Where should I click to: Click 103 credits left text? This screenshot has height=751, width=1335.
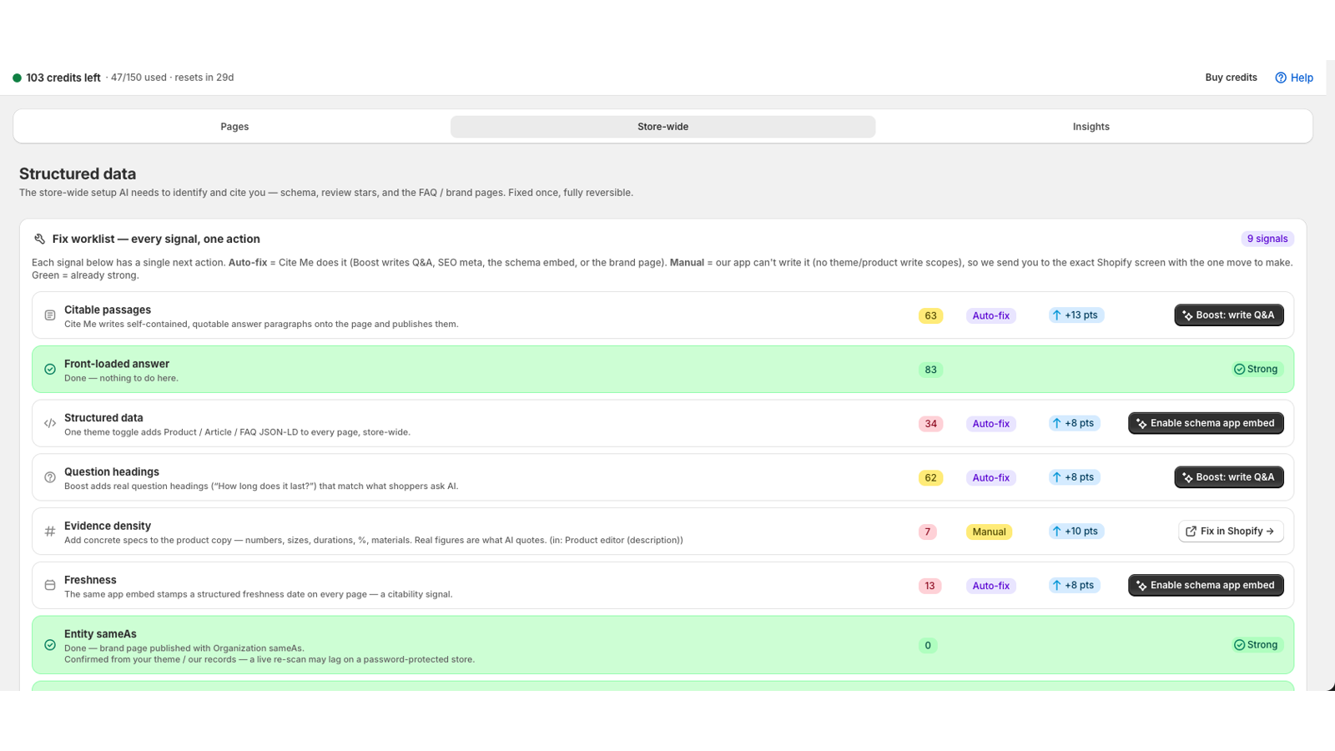click(63, 78)
